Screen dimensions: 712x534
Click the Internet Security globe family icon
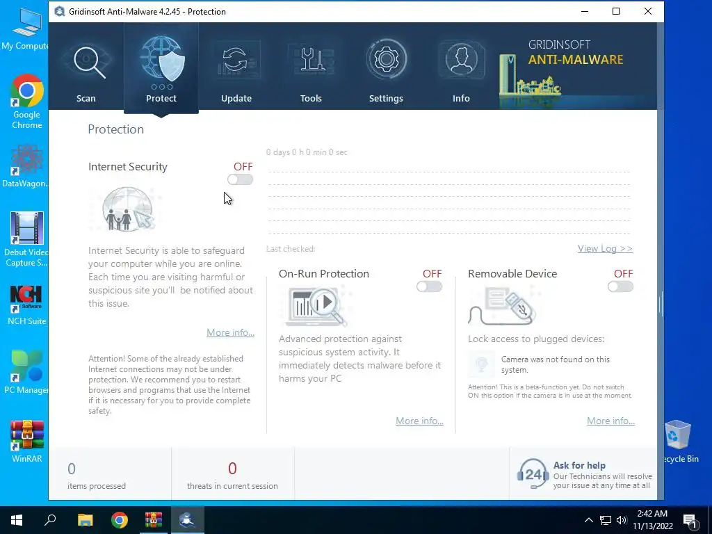128,209
